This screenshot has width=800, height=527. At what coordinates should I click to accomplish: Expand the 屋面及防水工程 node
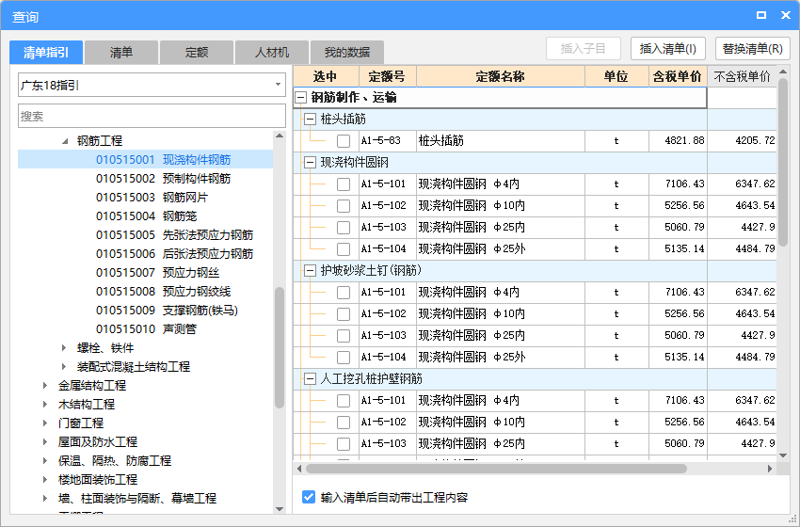tap(45, 441)
